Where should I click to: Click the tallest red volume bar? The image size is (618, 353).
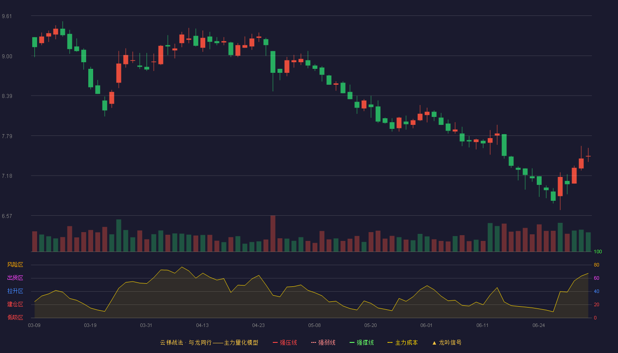273,233
